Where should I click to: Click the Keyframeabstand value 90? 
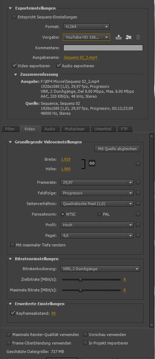[53, 313]
